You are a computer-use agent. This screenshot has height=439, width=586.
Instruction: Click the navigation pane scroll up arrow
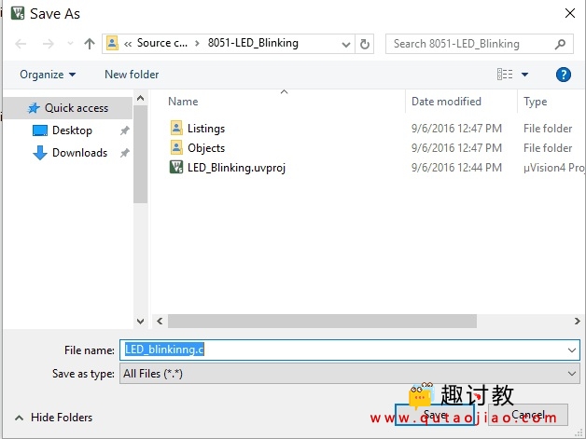point(141,98)
